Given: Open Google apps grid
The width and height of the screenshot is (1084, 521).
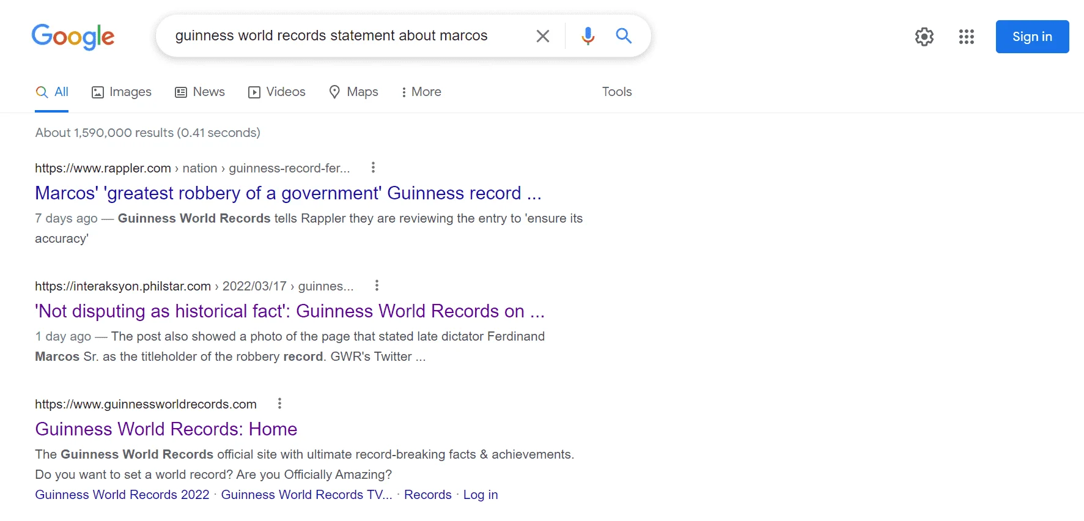Looking at the screenshot, I should tap(967, 37).
